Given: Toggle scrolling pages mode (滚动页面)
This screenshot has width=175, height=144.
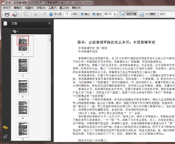Looking at the screenshot, I should (128, 14).
